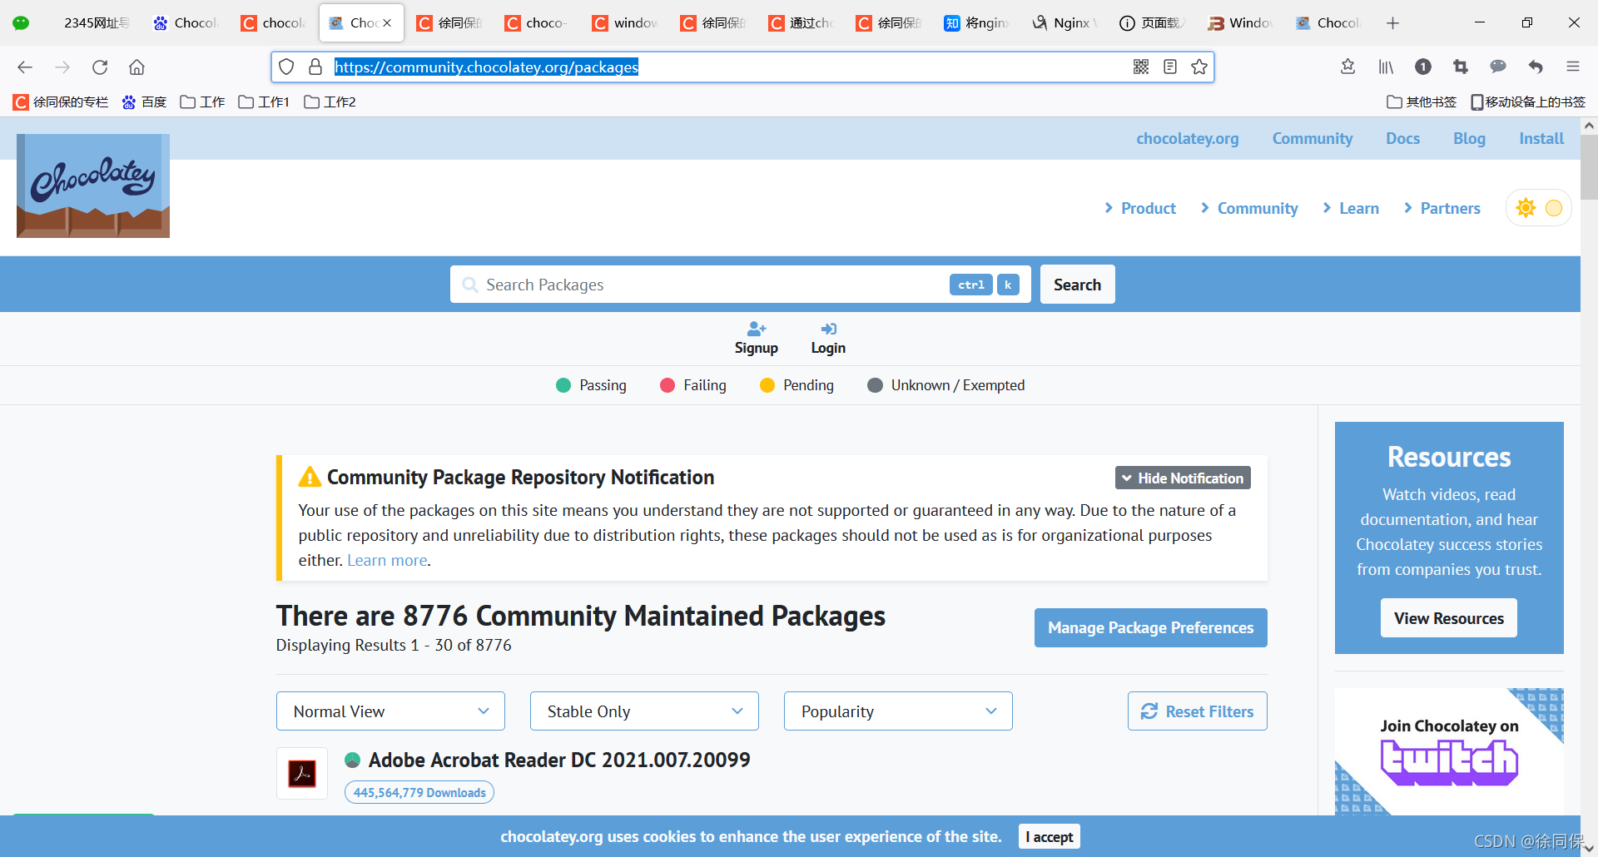This screenshot has width=1598, height=857.
Task: Close the active Chocolatey tab
Action: (x=387, y=23)
